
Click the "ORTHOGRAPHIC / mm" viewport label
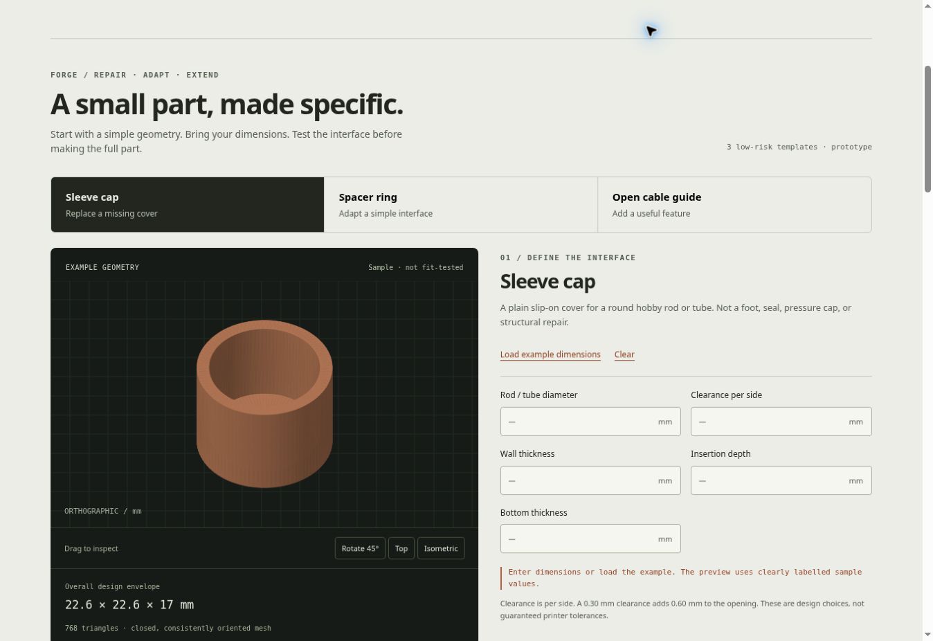click(102, 511)
